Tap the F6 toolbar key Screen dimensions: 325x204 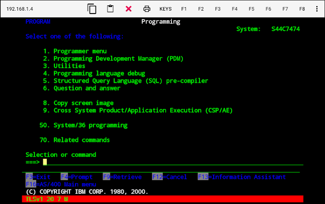268,9
